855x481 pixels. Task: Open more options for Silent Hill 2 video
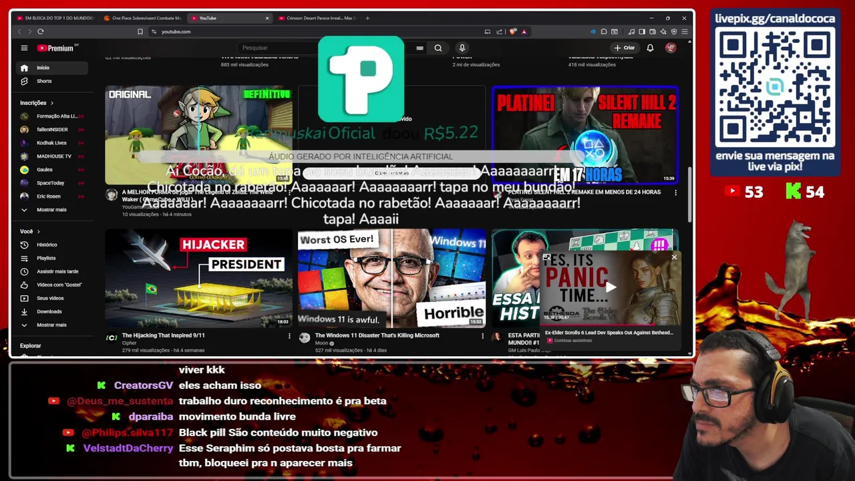click(x=675, y=192)
